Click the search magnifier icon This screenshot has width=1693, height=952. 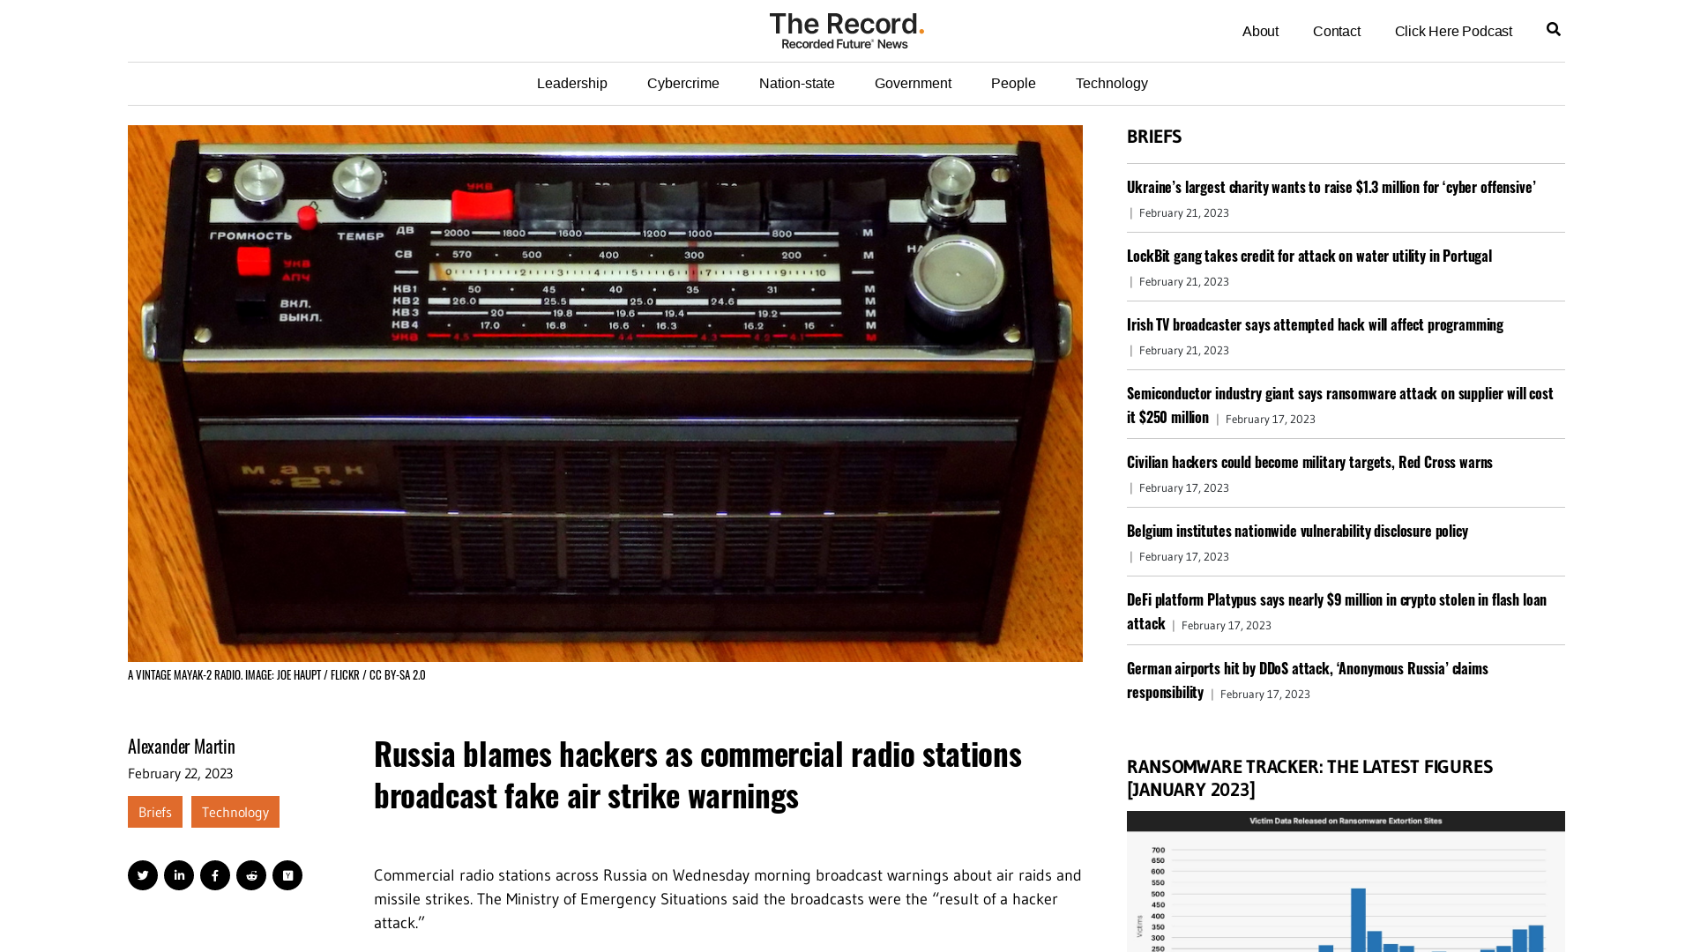1554,29
